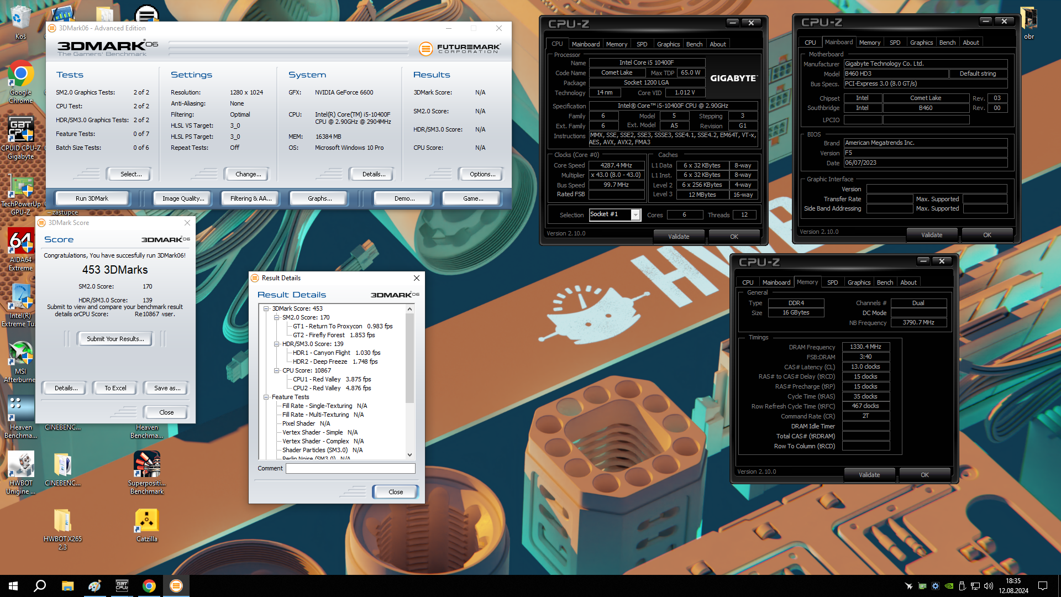
Task: Collapse 3DMark Score: 453 tree node
Action: tap(266, 308)
